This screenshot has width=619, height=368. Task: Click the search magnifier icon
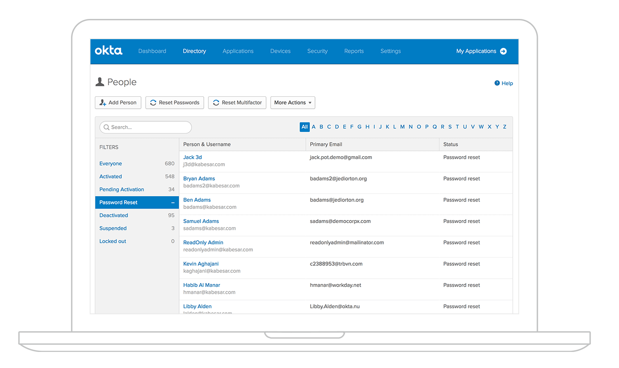[106, 127]
